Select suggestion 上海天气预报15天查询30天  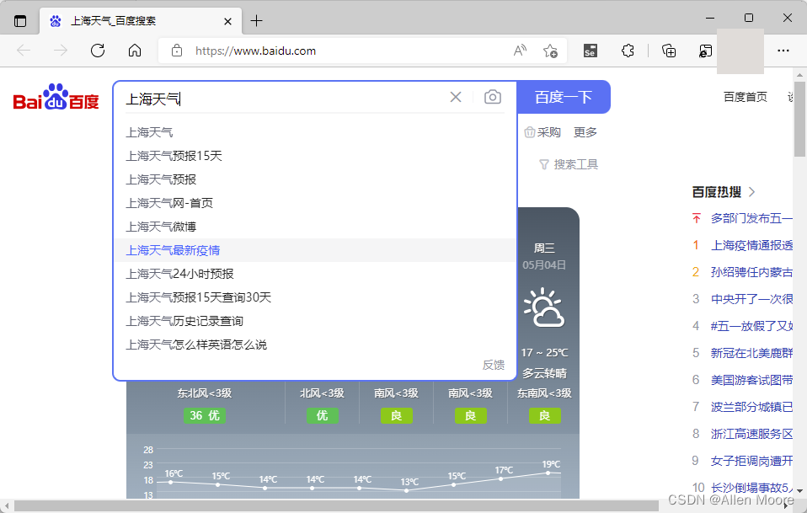coord(314,297)
